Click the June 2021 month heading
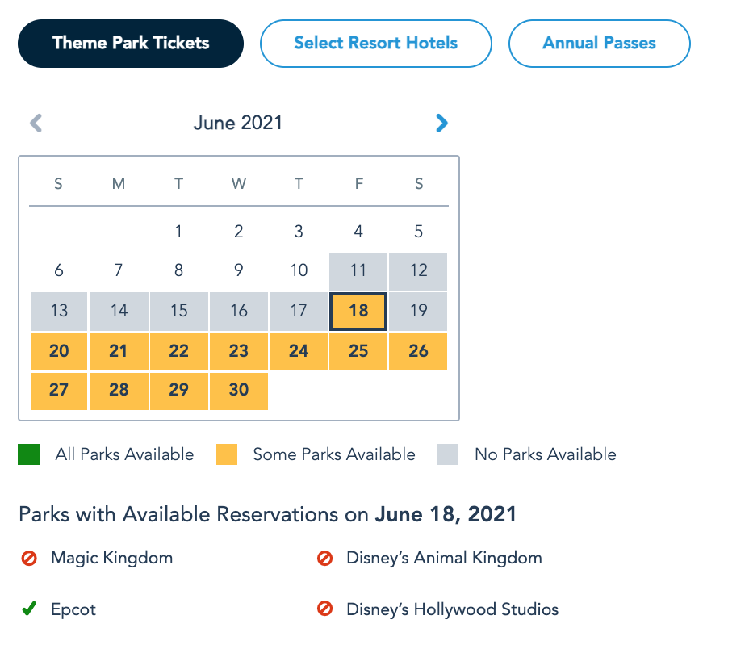This screenshot has width=749, height=649. pyautogui.click(x=238, y=124)
